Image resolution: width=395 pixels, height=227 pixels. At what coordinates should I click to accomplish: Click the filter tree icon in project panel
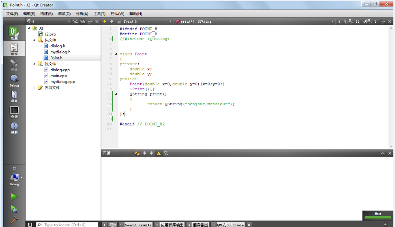pos(75,21)
